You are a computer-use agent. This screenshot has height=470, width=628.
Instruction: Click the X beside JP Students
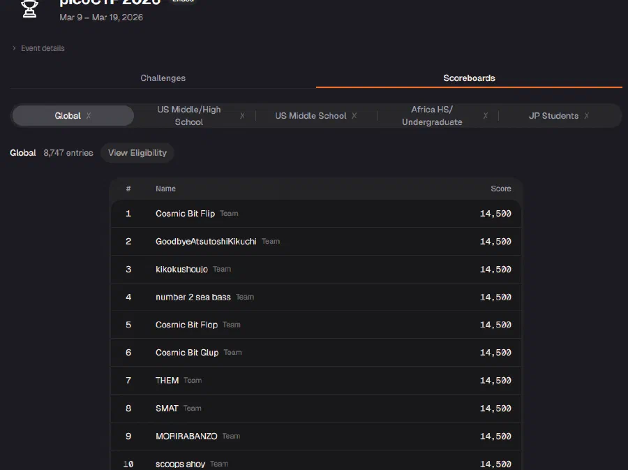pyautogui.click(x=586, y=116)
